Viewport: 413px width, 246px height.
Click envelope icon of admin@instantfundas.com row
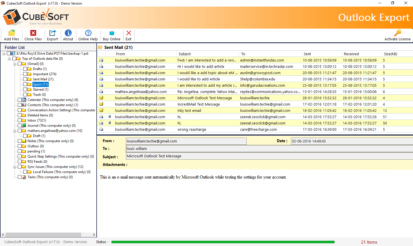point(101,60)
